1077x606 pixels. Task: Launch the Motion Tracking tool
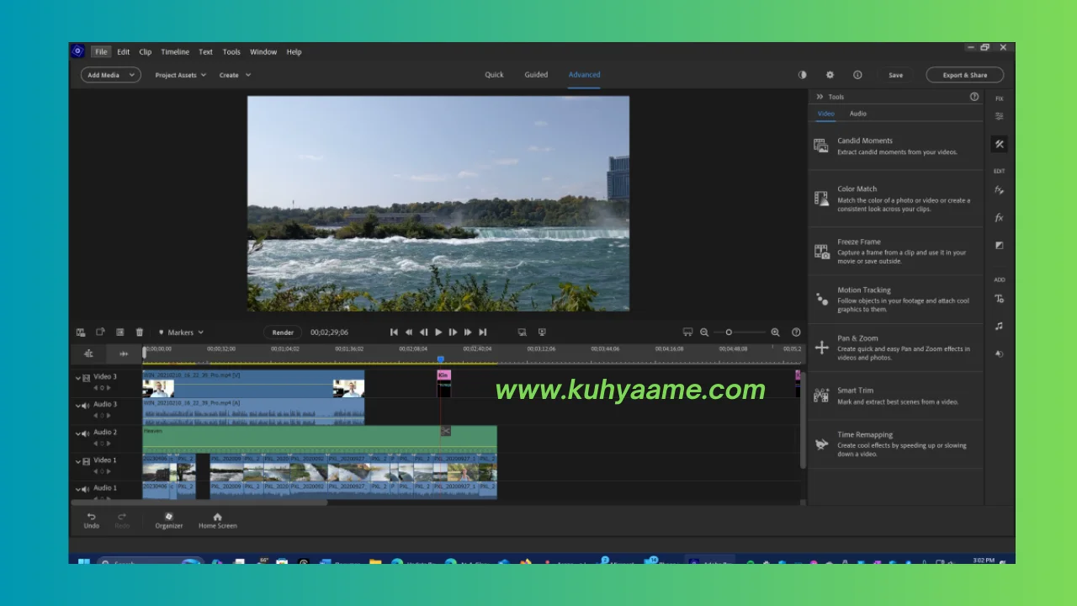895,299
